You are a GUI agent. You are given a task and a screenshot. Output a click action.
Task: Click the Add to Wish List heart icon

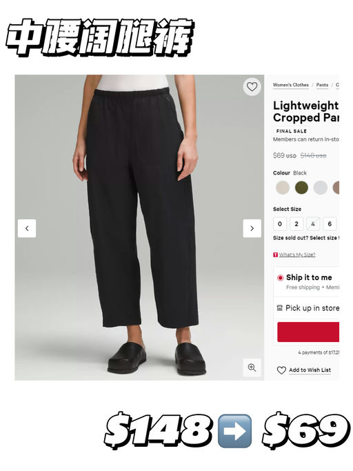(281, 370)
